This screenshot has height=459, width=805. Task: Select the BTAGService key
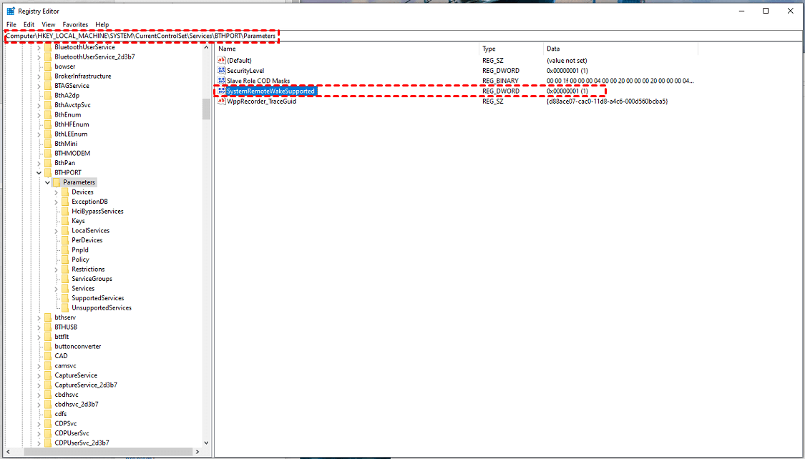click(x=72, y=86)
